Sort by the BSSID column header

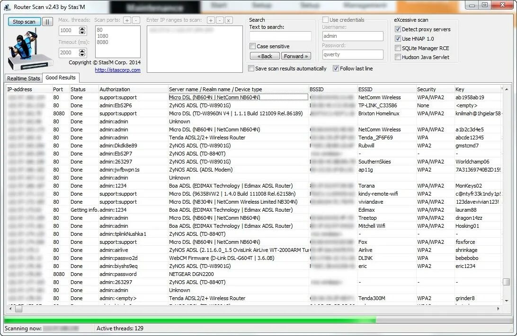coord(333,89)
